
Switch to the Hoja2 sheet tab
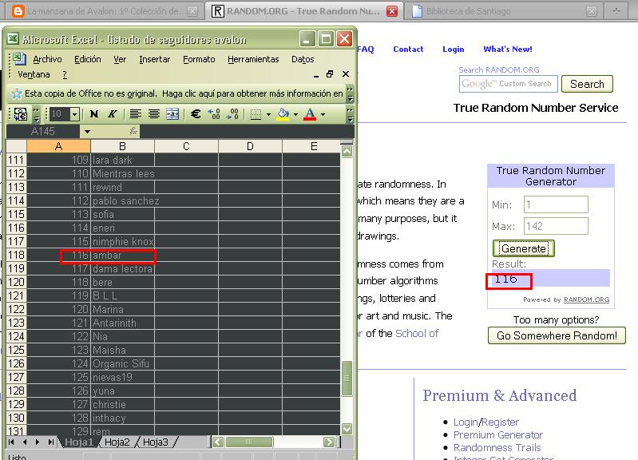117,442
